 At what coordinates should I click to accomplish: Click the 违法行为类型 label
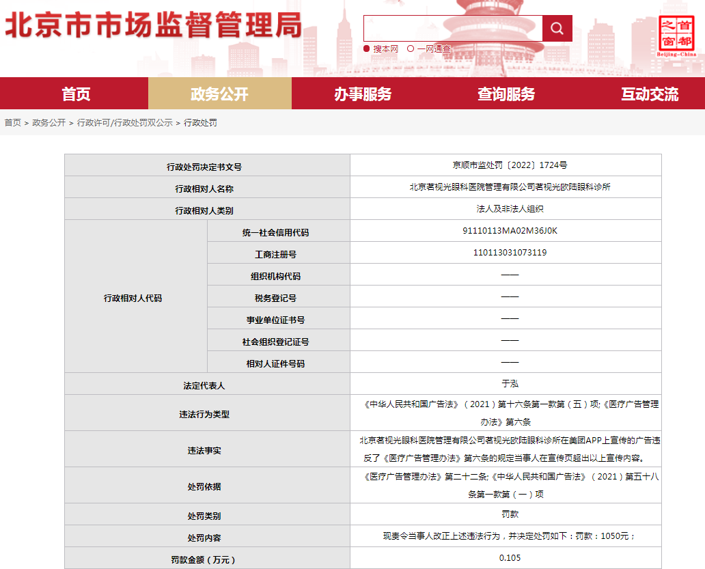tap(204, 415)
